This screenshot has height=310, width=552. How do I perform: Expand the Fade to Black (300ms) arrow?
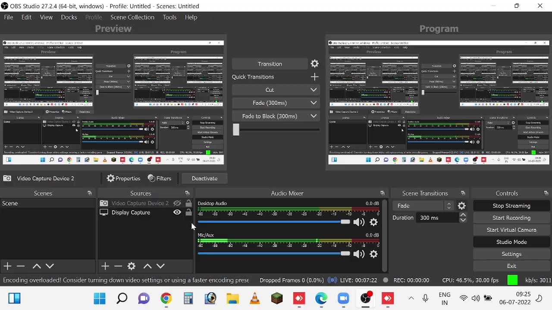click(x=314, y=116)
